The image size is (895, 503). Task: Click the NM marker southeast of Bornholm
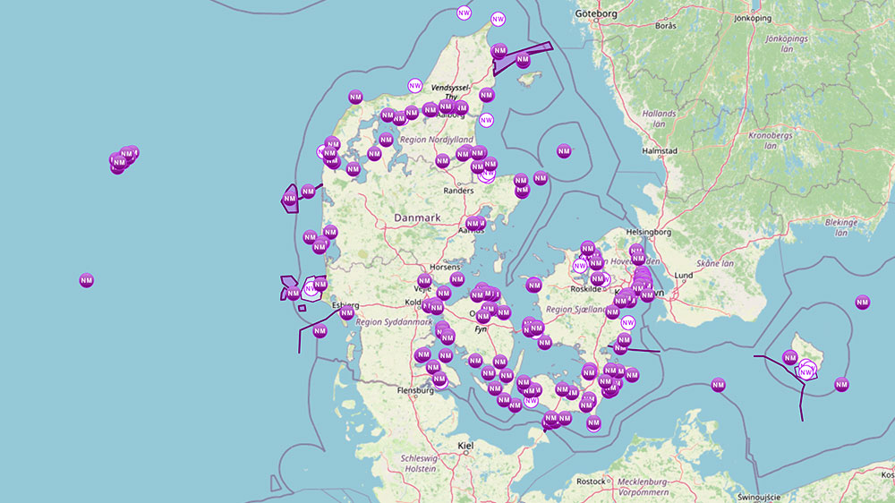840,385
